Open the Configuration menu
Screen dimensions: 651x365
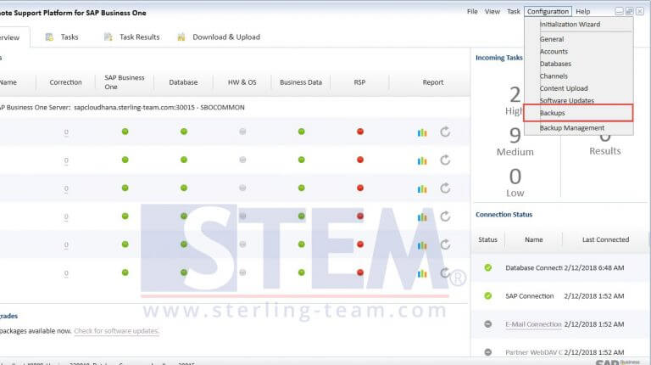[x=548, y=12]
